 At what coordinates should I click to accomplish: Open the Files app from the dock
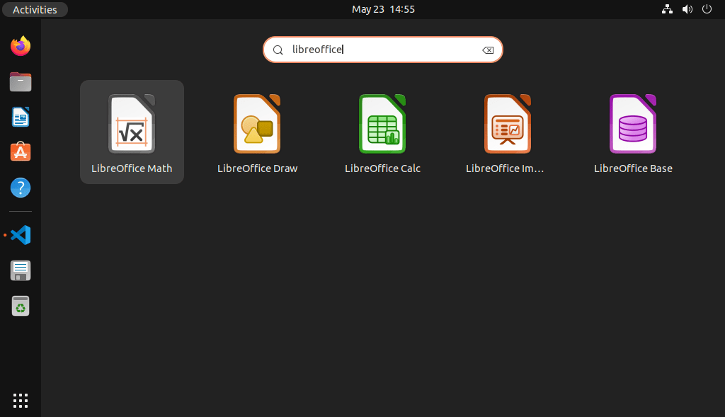(x=20, y=81)
